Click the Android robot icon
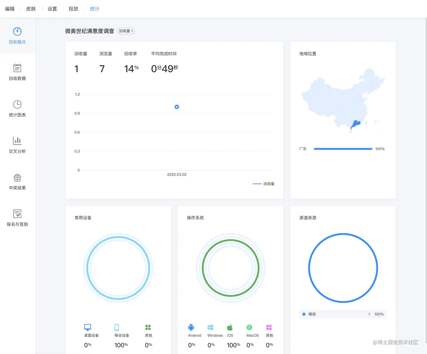 (x=191, y=327)
